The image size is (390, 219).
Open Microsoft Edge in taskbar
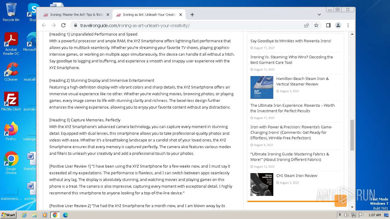point(65,215)
